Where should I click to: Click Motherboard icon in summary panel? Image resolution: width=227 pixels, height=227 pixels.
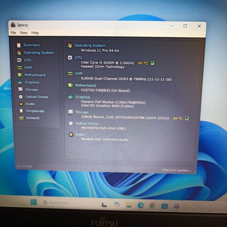tap(70, 85)
